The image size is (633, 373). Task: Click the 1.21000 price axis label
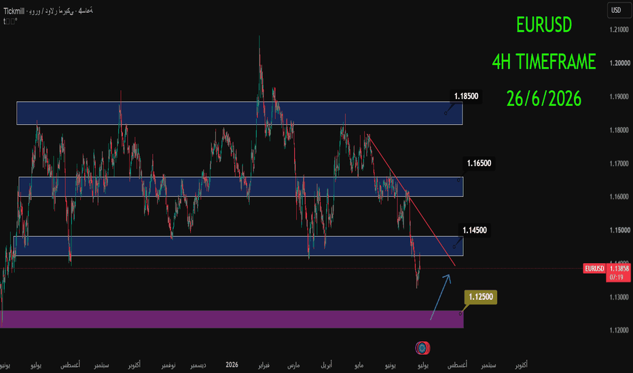tap(619, 30)
